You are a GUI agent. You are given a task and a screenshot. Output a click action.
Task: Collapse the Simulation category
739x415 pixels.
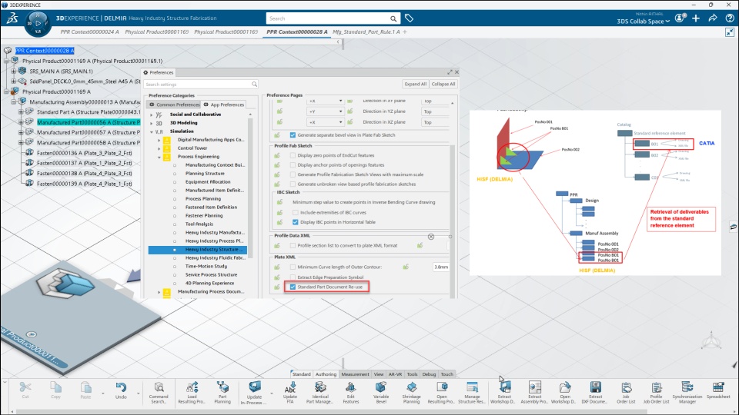pos(152,131)
